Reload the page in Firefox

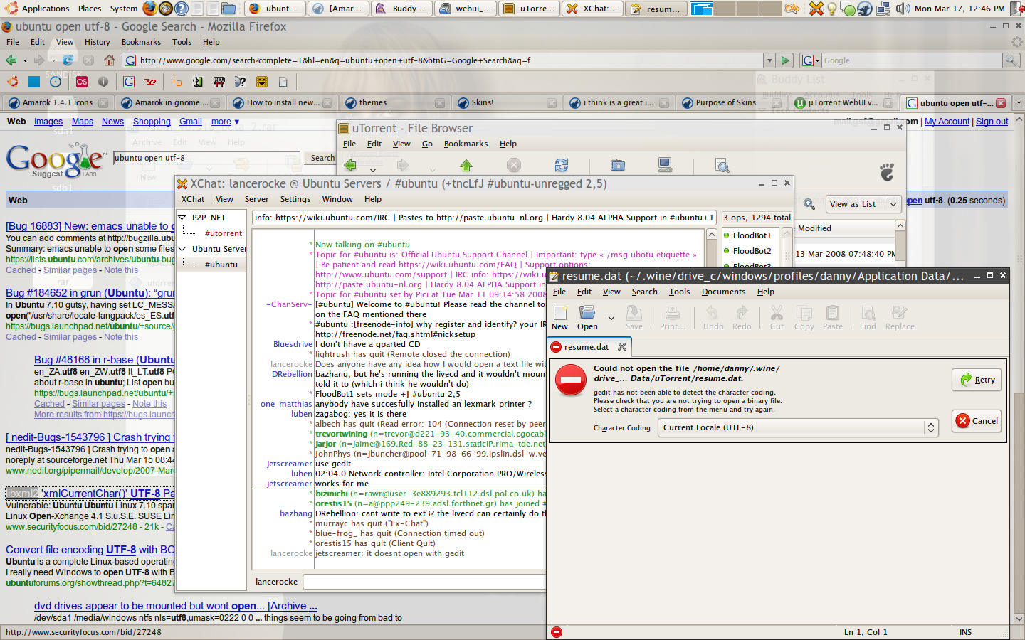[68, 60]
